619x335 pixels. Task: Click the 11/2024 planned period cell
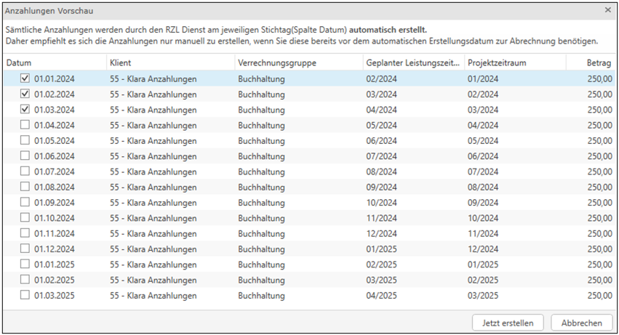coord(381,217)
